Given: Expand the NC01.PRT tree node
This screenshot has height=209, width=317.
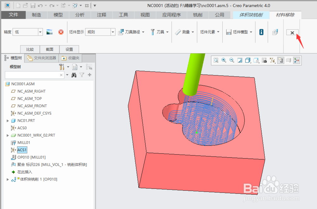Looking at the screenshot, I should [x=8, y=121].
